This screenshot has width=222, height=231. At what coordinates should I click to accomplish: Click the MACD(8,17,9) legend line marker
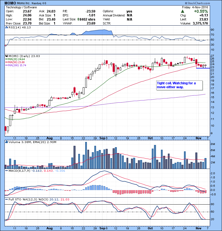pos(6,171)
